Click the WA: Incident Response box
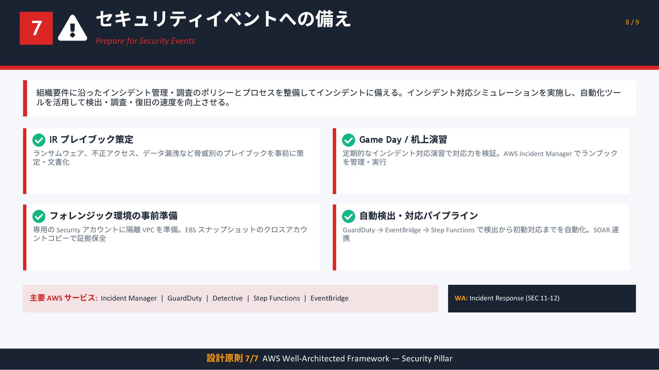The image size is (659, 370). click(x=542, y=298)
